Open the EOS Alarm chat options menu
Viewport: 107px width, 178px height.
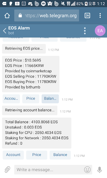point(85,31)
